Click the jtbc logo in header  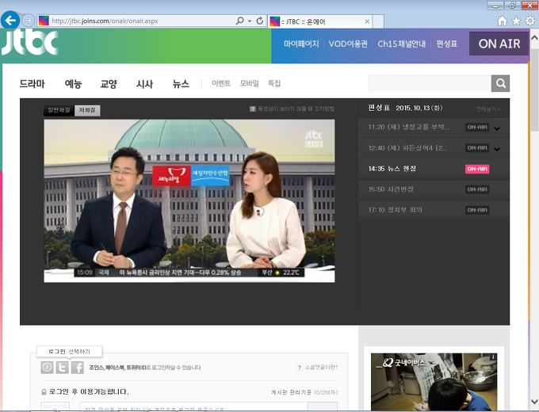tap(29, 41)
